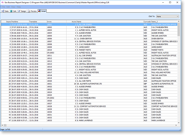This screenshot has width=185, height=135.
Task: Click the vertical scrollbar up arrow
Action: 179,21
